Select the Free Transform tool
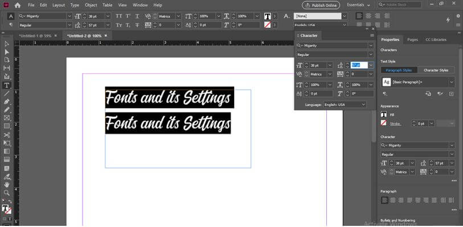463x227 pixels. click(x=7, y=143)
